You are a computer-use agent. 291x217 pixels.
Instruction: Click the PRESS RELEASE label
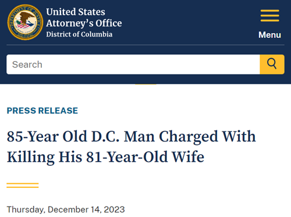tap(42, 111)
